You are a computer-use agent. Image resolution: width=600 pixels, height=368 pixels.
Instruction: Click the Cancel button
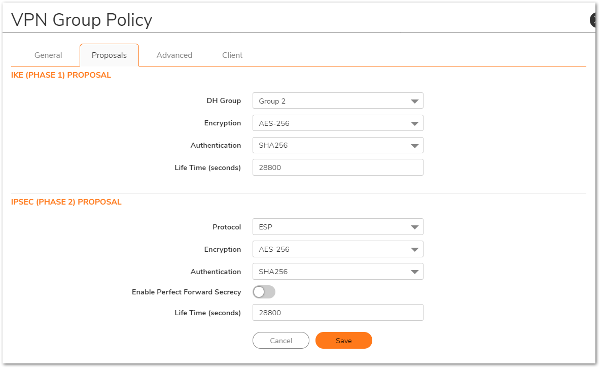point(280,341)
